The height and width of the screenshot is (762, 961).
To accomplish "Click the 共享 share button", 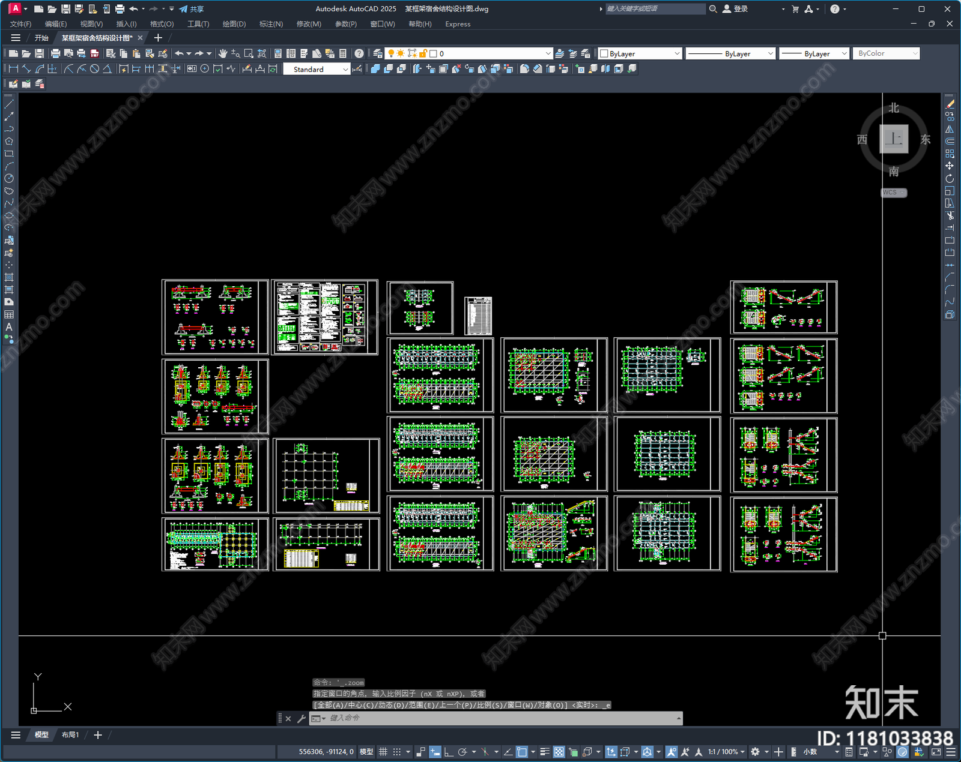I will tap(192, 9).
